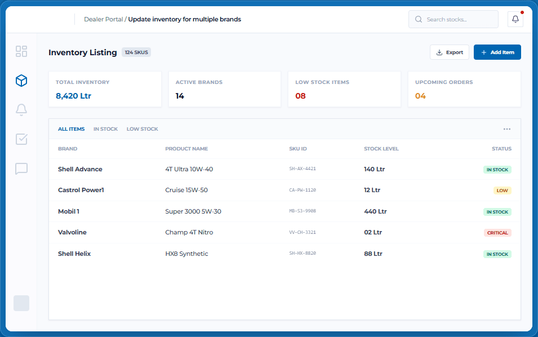Viewport: 538px width, 337px height.
Task: Export the inventory listing
Action: point(450,52)
